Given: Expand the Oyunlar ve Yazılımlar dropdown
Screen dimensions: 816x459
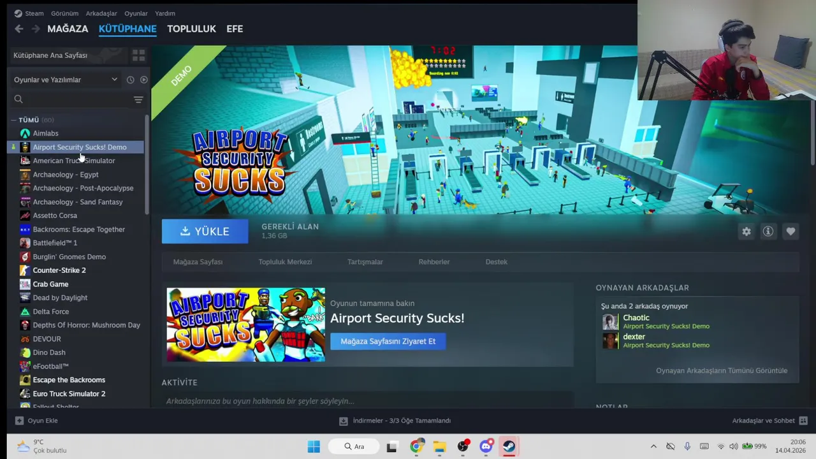Looking at the screenshot, I should (x=114, y=80).
